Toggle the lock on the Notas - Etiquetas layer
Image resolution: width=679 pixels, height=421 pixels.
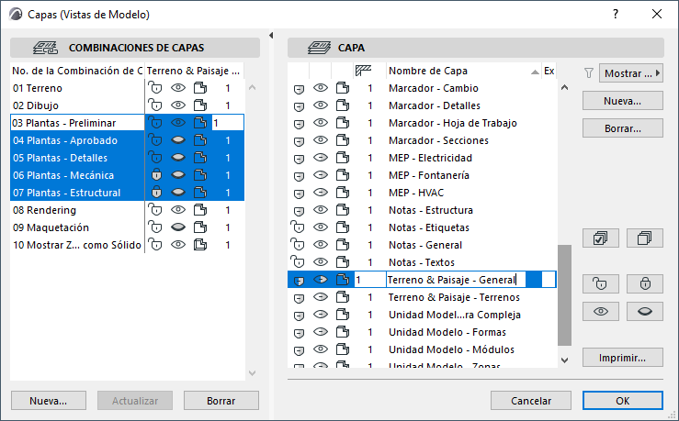pos(299,227)
